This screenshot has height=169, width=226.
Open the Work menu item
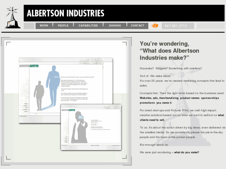(44, 26)
